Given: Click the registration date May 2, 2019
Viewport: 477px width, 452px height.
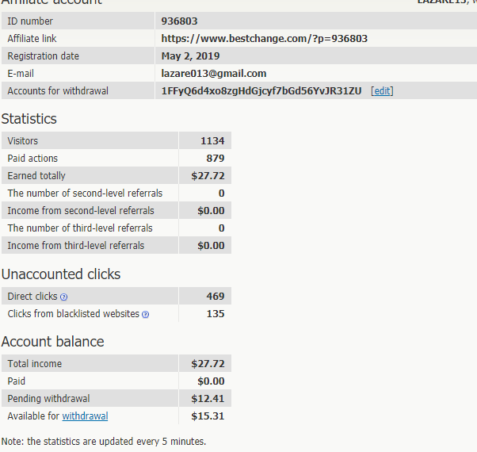Looking at the screenshot, I should point(190,56).
